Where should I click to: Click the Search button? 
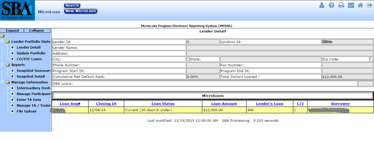tap(72, 6)
